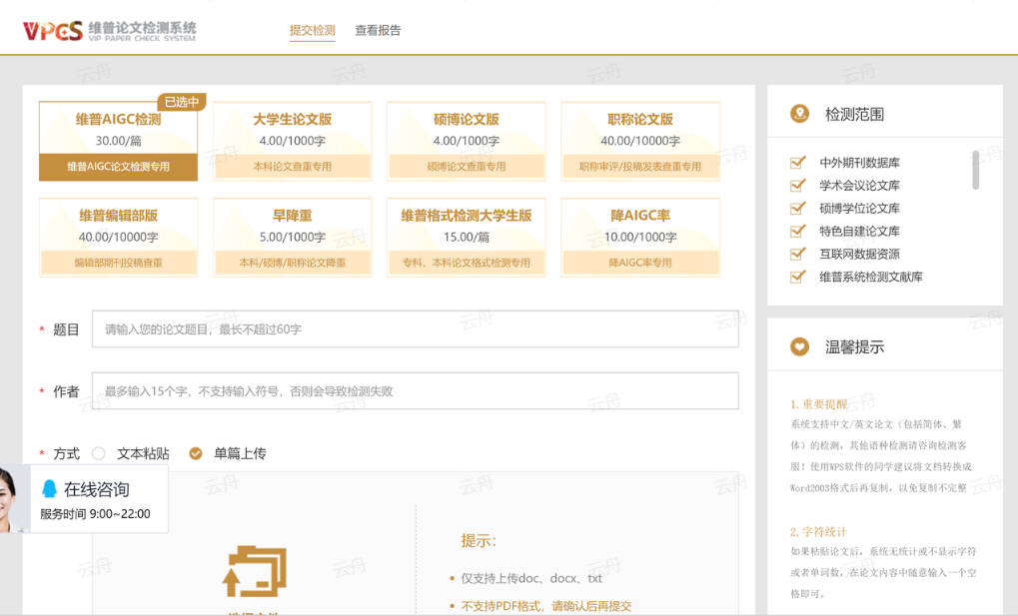Screen dimensions: 1018x616
Task: Select the 维普AIGC检测 card
Action: tap(118, 141)
